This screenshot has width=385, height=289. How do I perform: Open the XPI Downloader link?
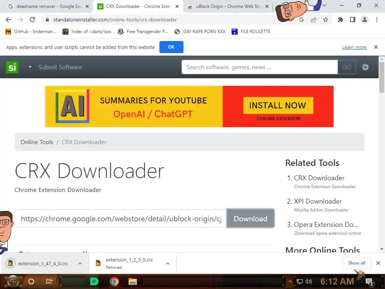tap(318, 201)
